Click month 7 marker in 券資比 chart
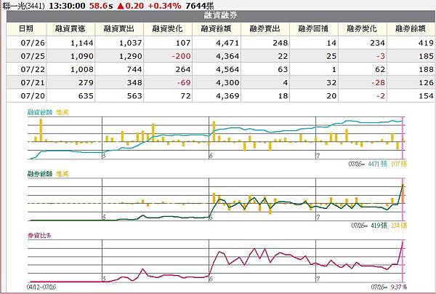 pyautogui.click(x=318, y=279)
